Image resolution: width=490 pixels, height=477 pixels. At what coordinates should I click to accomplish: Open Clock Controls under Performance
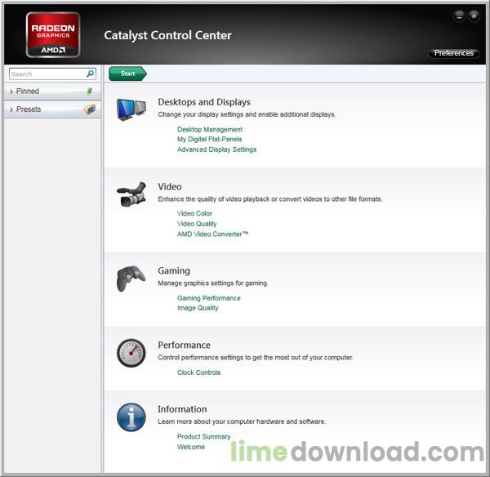tap(198, 372)
